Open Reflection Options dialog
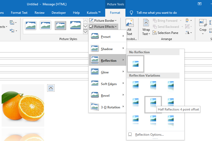This screenshot has width=212, height=141. coord(149,135)
